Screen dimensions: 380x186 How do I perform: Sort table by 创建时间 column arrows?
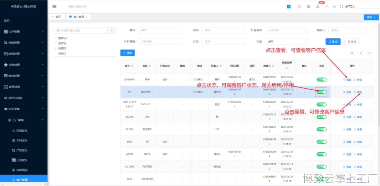(287, 68)
